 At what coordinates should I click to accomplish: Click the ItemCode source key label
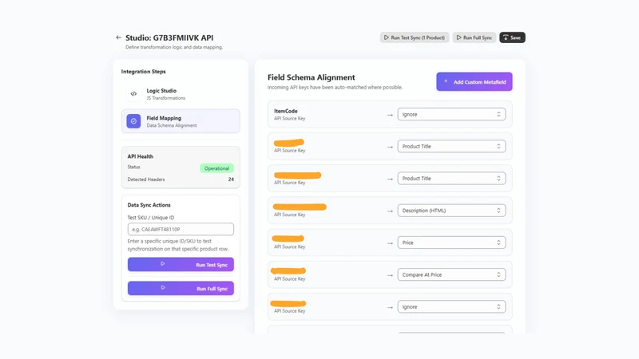tap(286, 111)
